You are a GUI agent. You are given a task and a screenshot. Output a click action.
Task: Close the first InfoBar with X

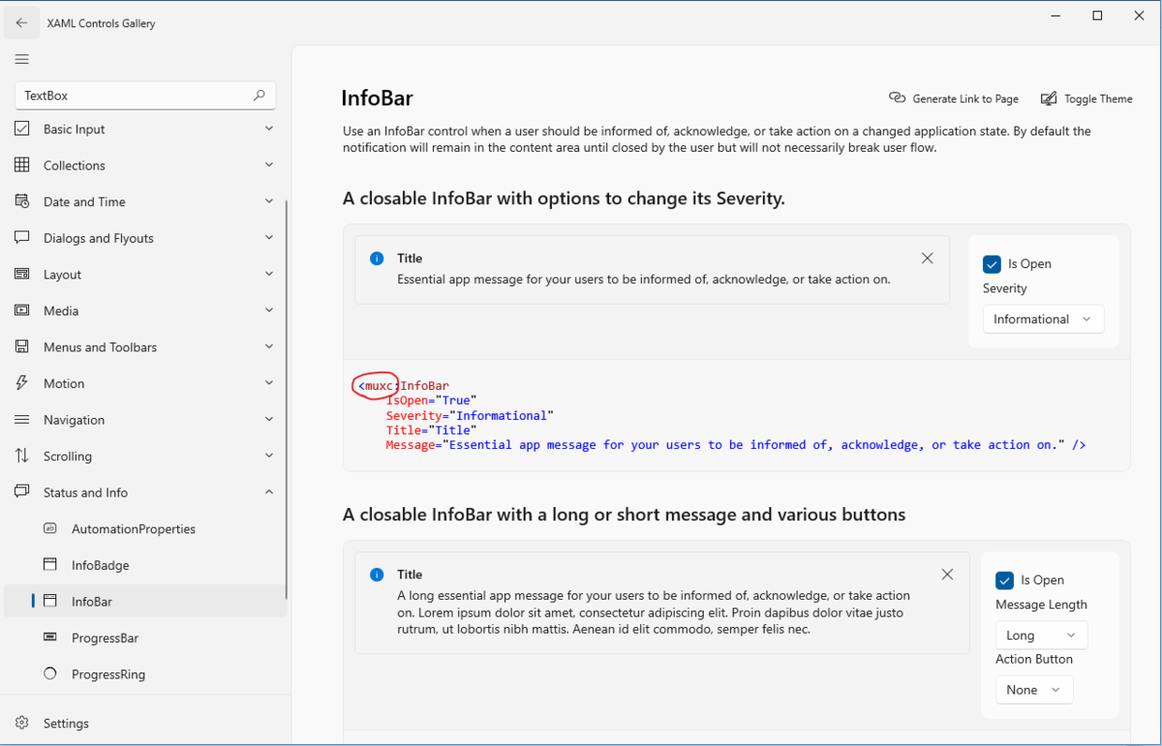928,258
